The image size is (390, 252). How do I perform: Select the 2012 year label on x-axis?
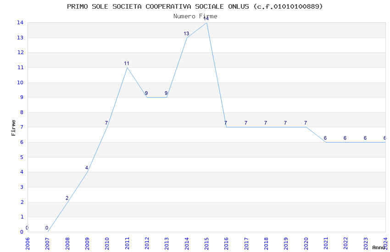[147, 243]
